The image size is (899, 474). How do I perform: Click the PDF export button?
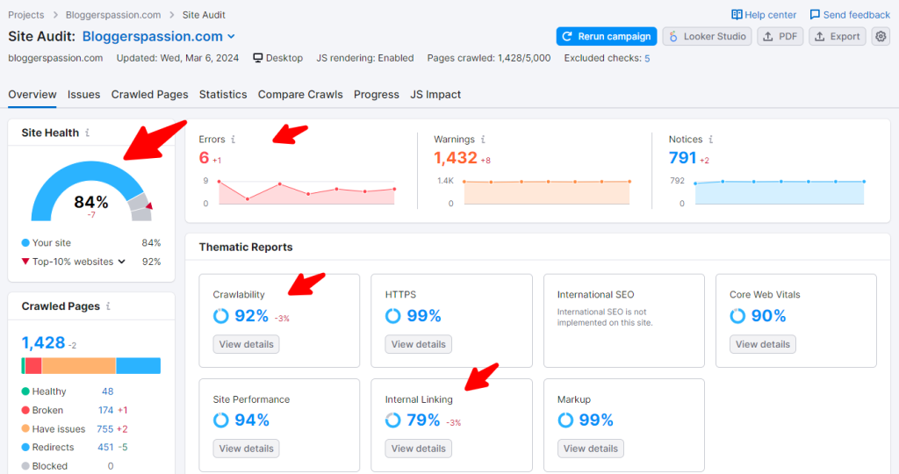coord(780,36)
